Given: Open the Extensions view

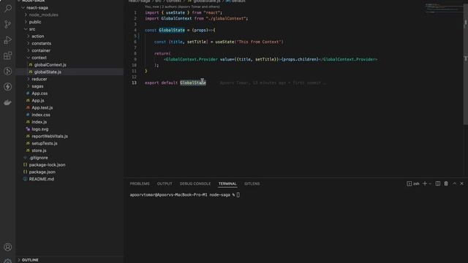Looking at the screenshot, I should [8, 56].
